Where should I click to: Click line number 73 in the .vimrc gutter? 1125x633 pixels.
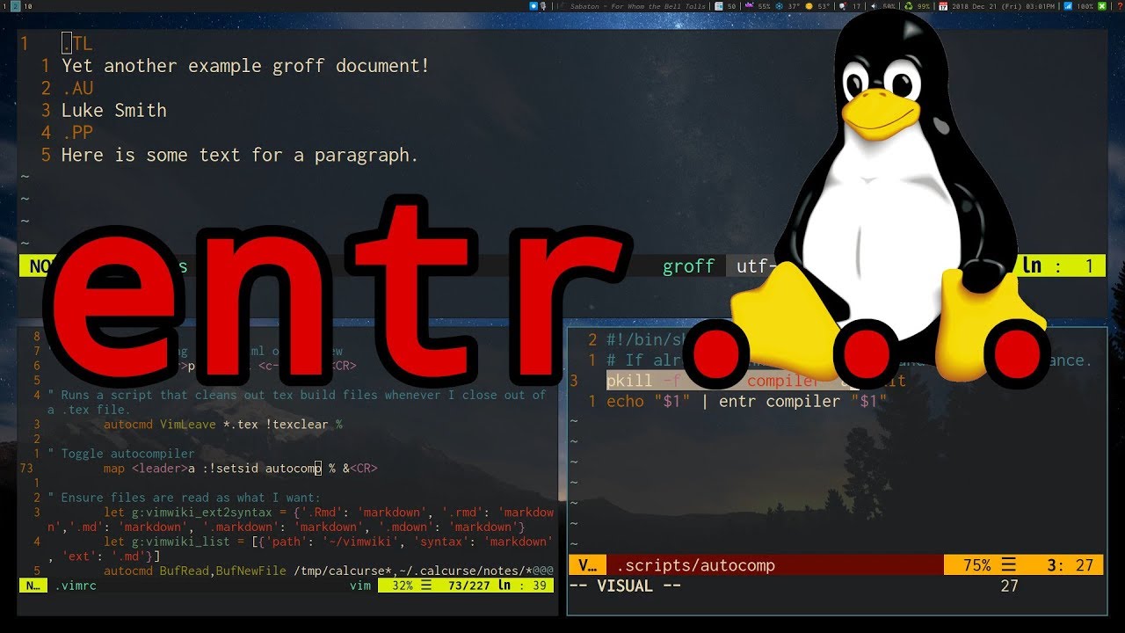pos(25,469)
